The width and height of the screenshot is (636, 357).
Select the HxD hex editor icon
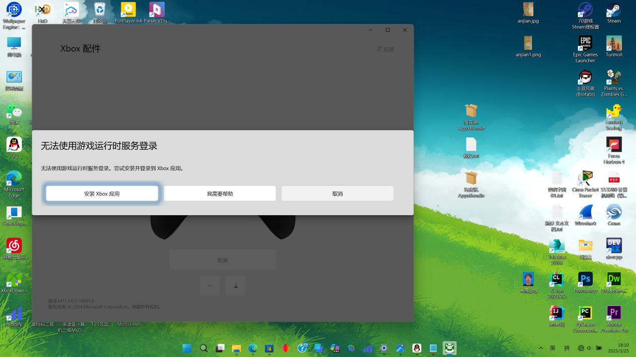43,13
